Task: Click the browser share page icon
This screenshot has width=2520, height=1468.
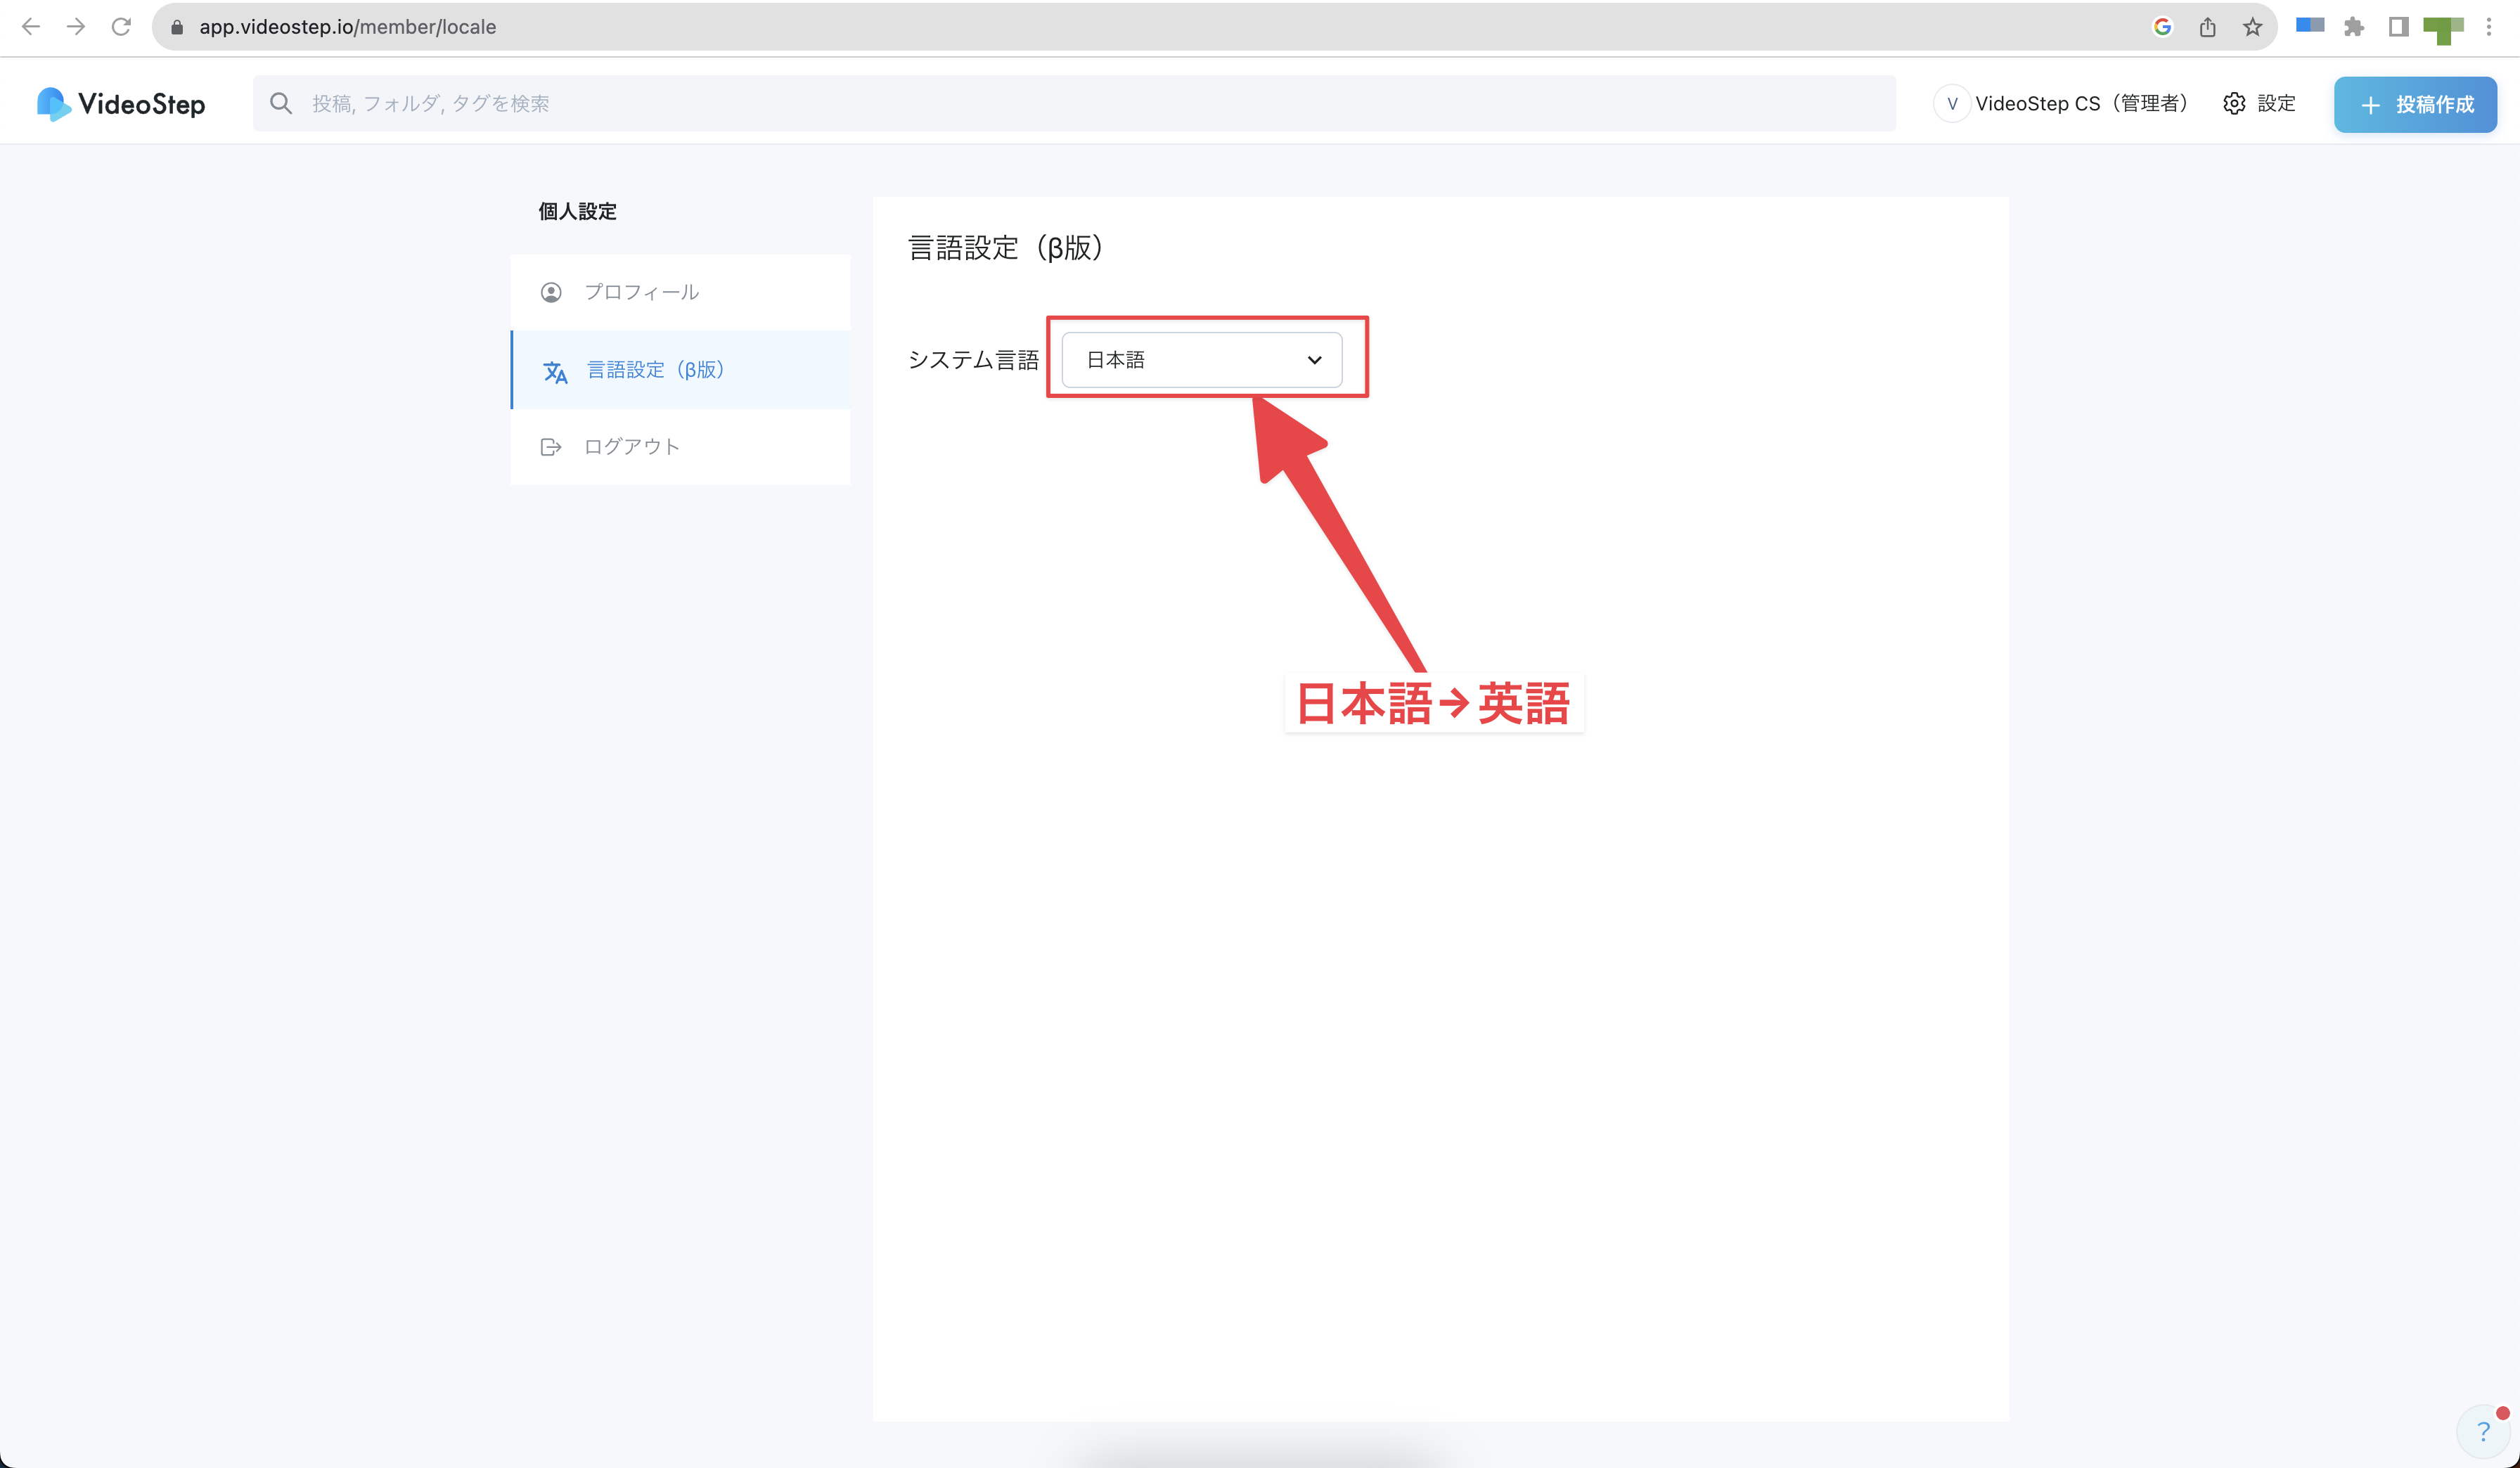Action: pos(2207,27)
